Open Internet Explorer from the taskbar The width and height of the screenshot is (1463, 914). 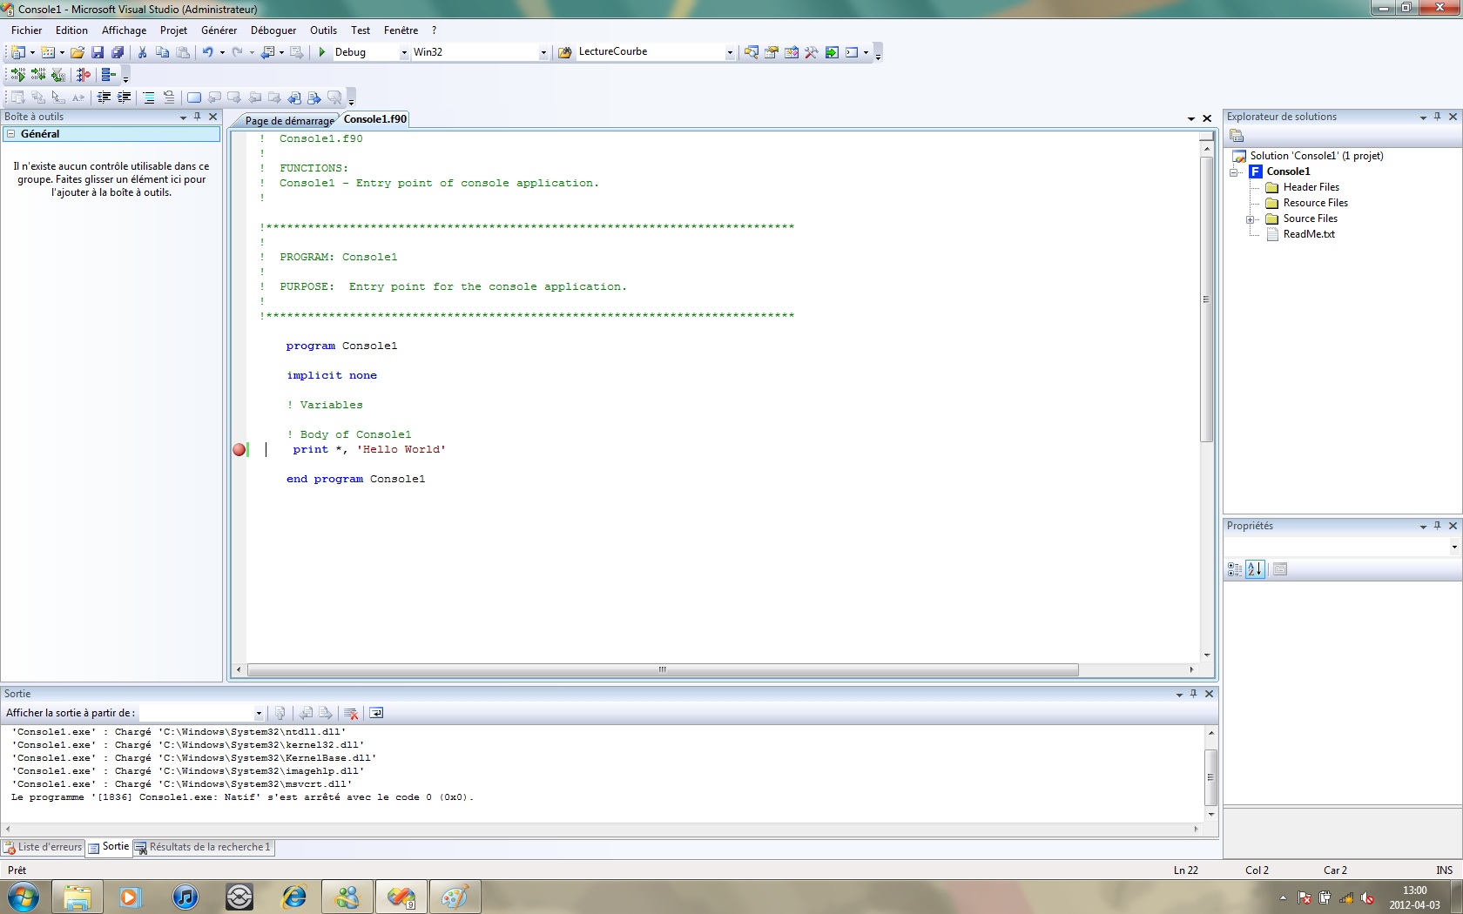click(294, 897)
